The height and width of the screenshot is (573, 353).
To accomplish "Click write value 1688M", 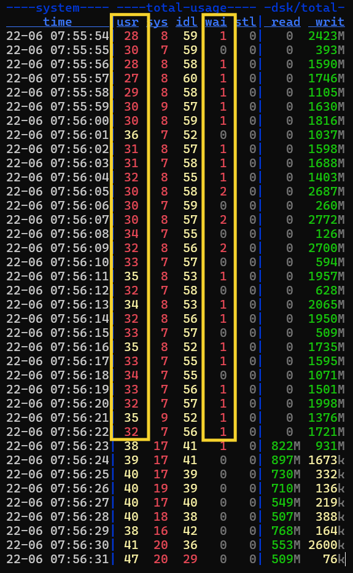I will (x=327, y=163).
